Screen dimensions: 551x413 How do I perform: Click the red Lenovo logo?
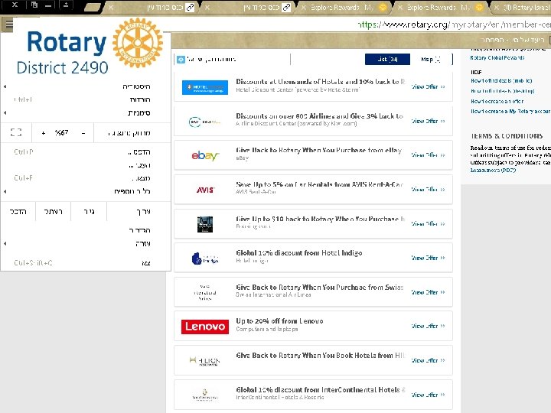[x=205, y=327]
